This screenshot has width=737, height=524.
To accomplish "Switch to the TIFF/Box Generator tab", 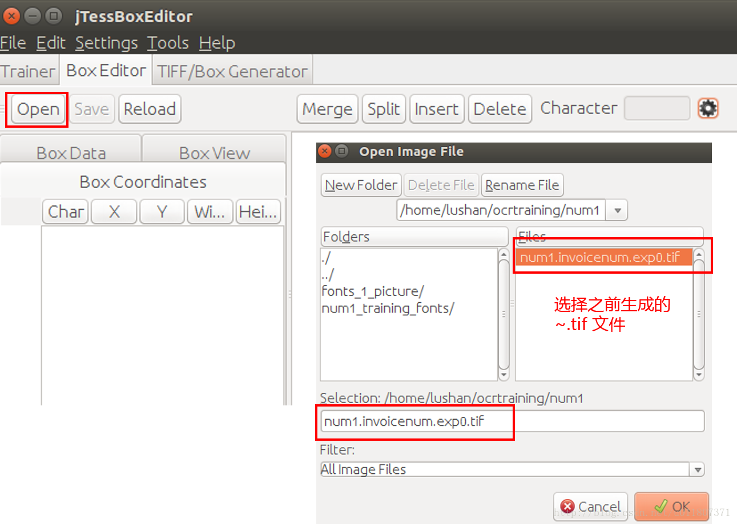I will [232, 71].
